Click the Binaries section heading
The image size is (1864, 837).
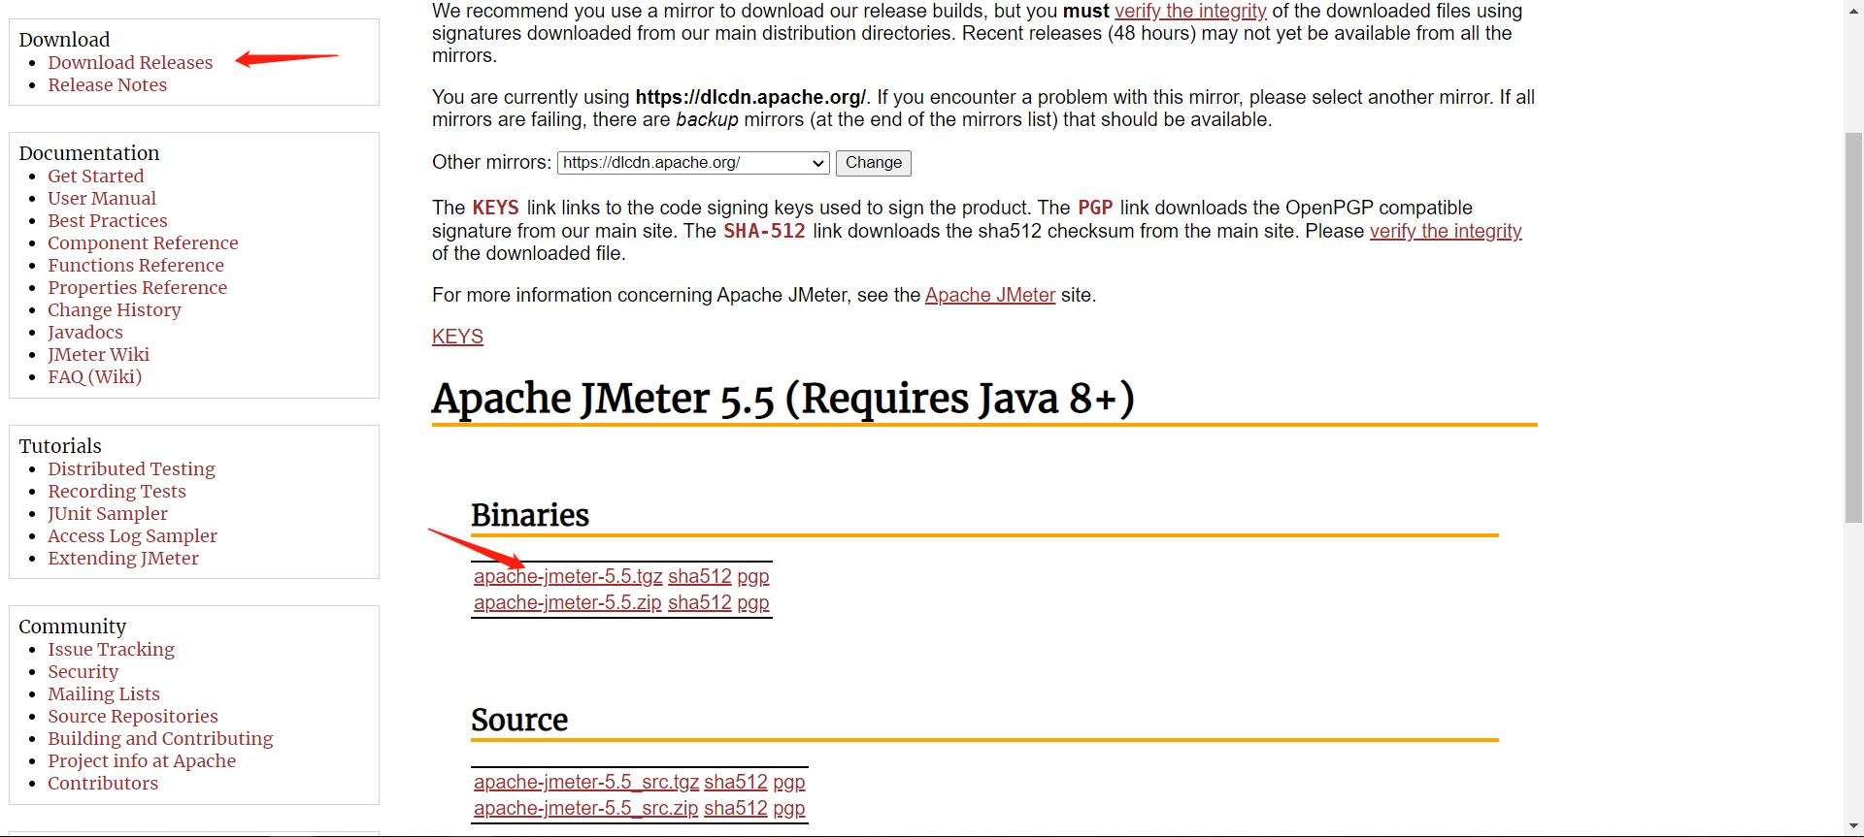pos(530,515)
